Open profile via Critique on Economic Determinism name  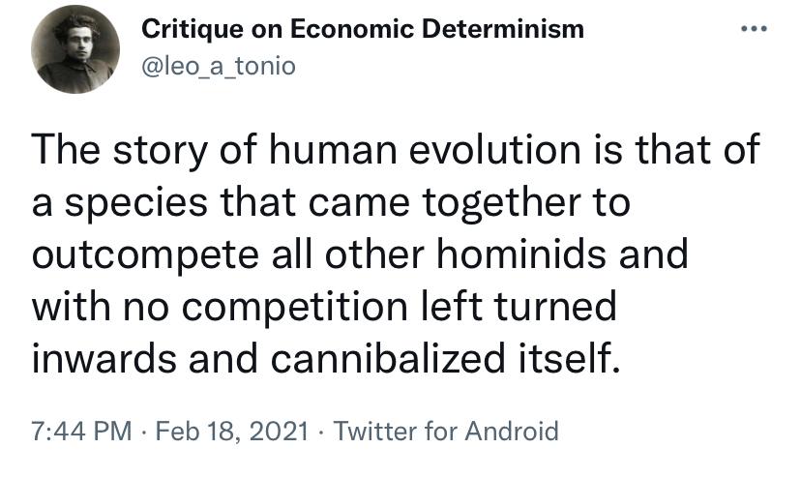tap(363, 29)
